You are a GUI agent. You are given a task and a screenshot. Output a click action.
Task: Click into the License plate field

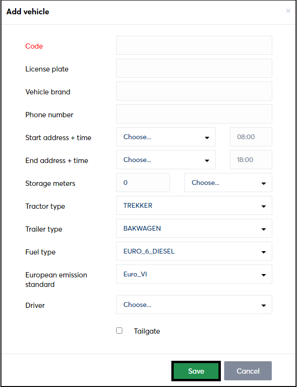[x=194, y=68]
